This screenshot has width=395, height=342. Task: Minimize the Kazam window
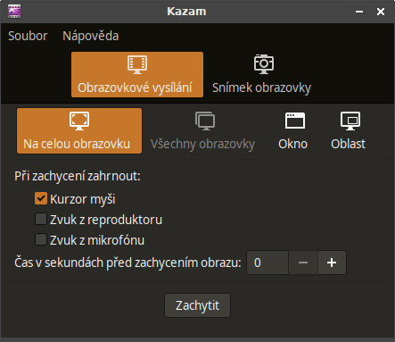[359, 12]
